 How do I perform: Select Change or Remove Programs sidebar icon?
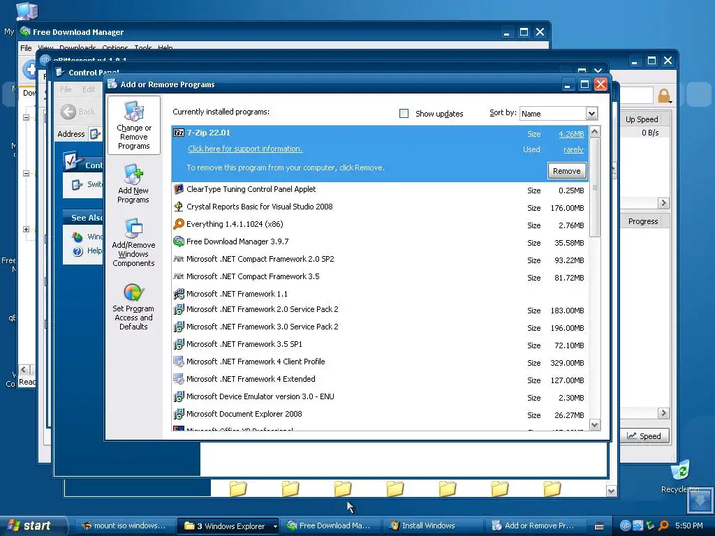click(133, 126)
